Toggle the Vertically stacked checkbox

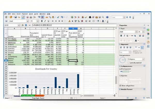128,63
